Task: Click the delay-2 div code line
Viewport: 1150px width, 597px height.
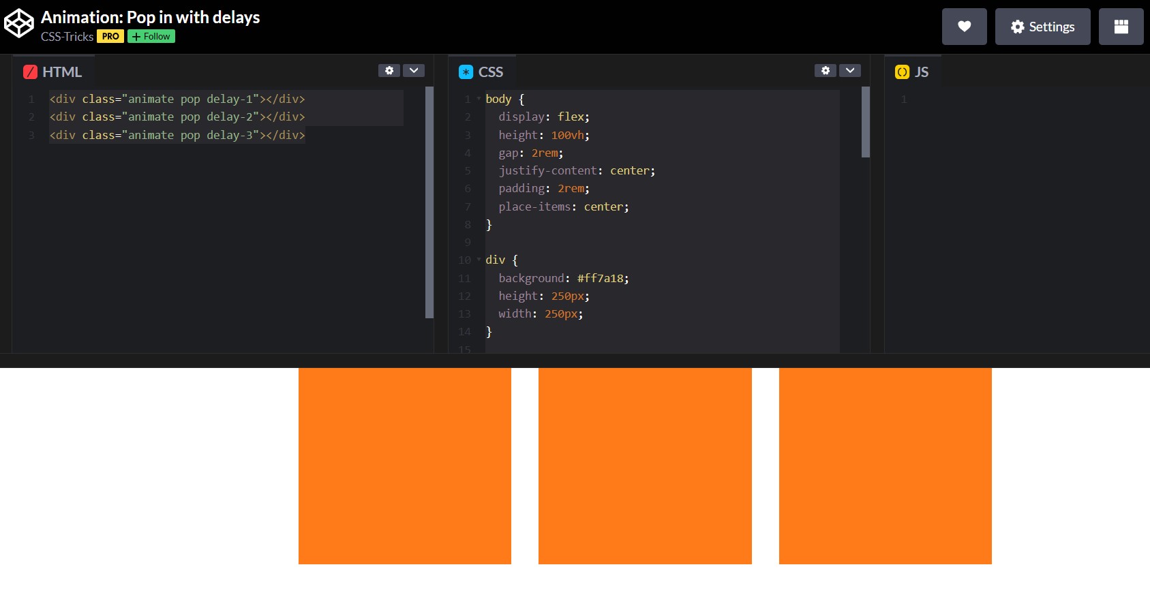Action: (177, 117)
